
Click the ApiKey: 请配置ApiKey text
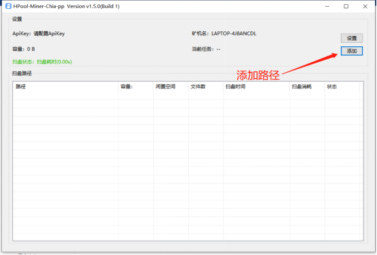[x=38, y=33]
